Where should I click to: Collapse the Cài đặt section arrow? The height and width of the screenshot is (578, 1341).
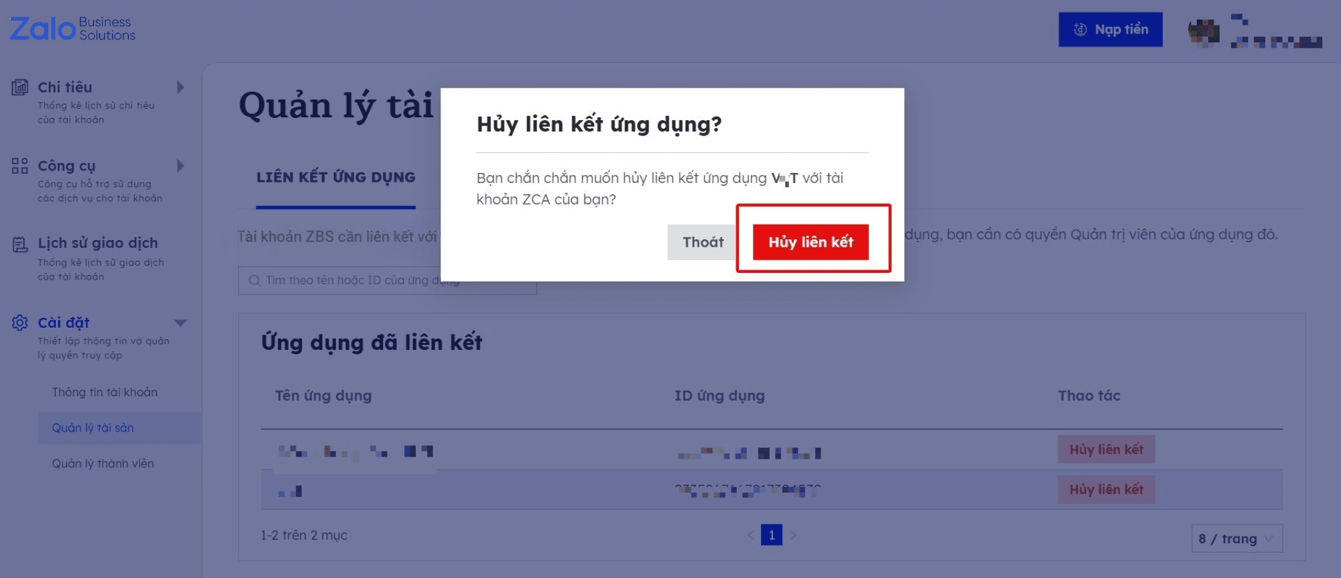[180, 323]
